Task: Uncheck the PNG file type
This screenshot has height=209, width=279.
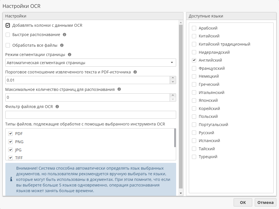Action: coord(10,142)
